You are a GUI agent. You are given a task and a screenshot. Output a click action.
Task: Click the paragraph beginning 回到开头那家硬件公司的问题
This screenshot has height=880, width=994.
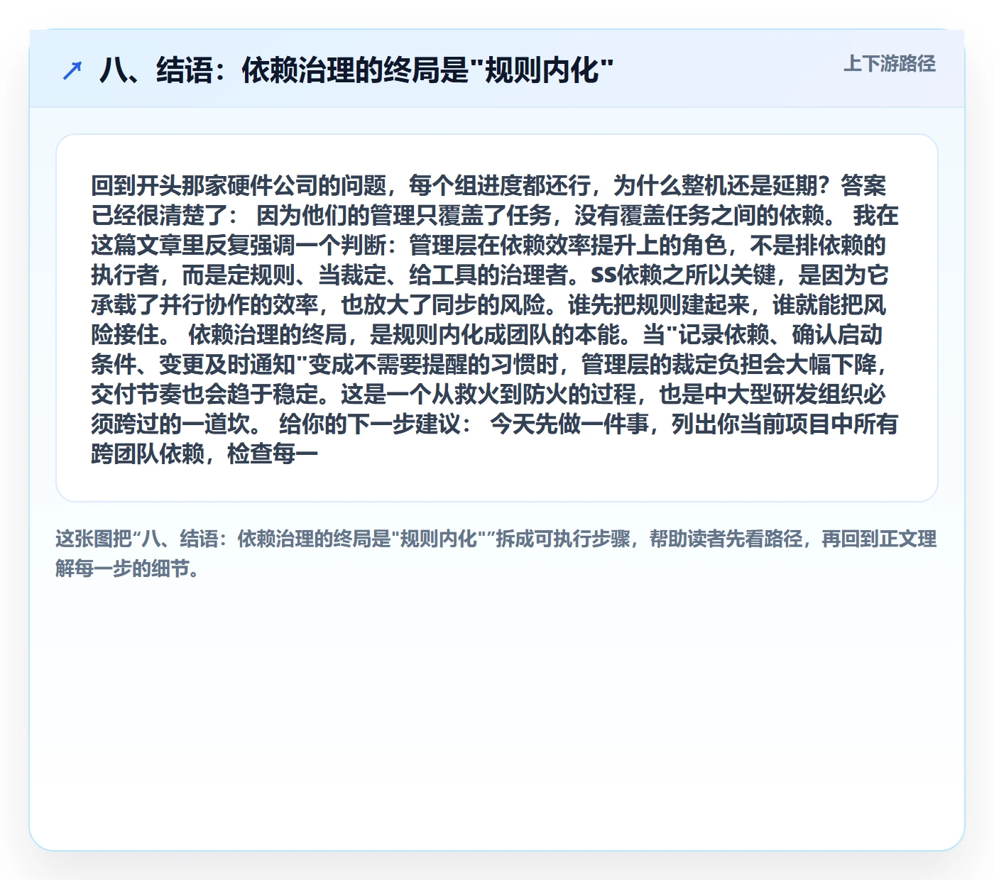click(495, 319)
